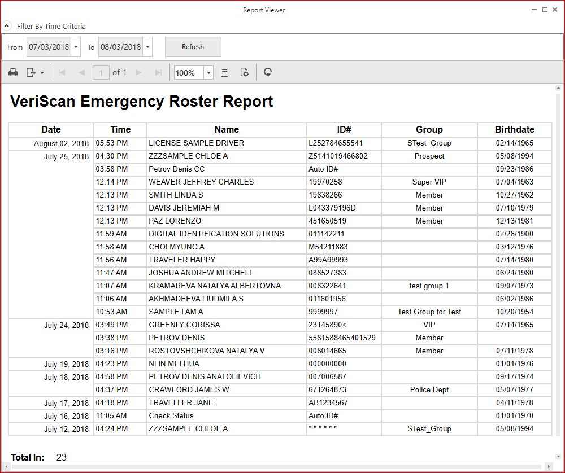Click the Prospect group cell
Image resolution: width=565 pixels, height=473 pixels.
[x=429, y=156]
